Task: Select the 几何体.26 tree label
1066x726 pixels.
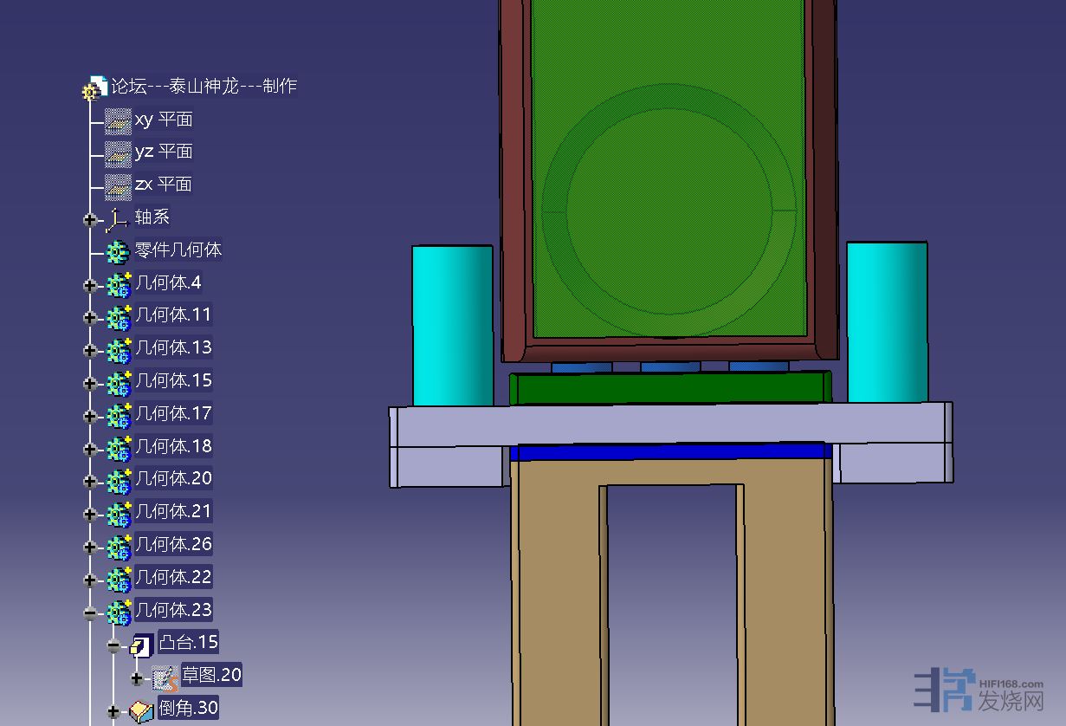Action: coord(173,544)
